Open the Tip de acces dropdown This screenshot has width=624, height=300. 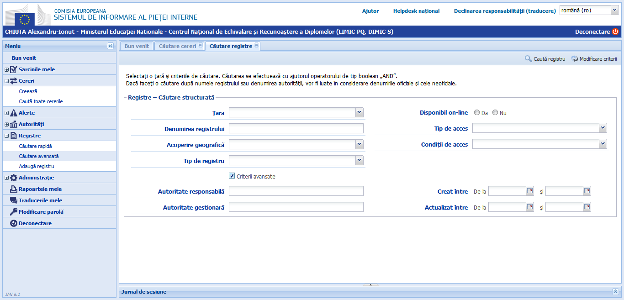pos(603,128)
